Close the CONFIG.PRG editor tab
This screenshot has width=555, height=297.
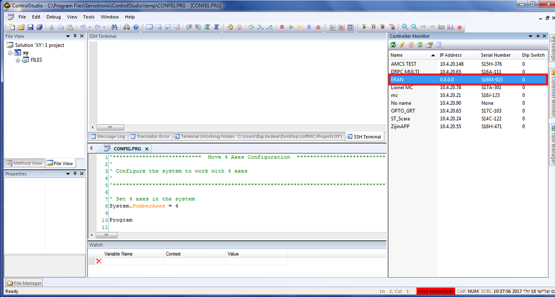(x=147, y=149)
